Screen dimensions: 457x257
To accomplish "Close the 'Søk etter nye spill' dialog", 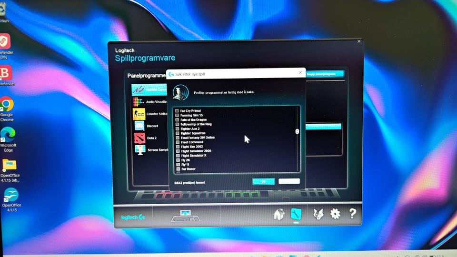I will 300,72.
